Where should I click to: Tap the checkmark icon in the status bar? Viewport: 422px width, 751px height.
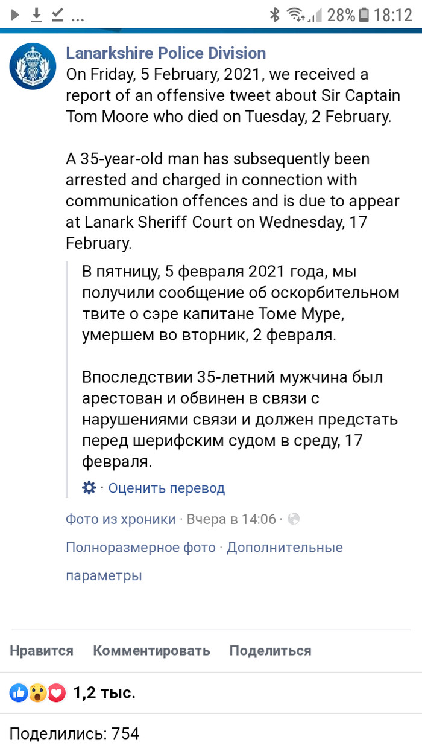pos(59,14)
